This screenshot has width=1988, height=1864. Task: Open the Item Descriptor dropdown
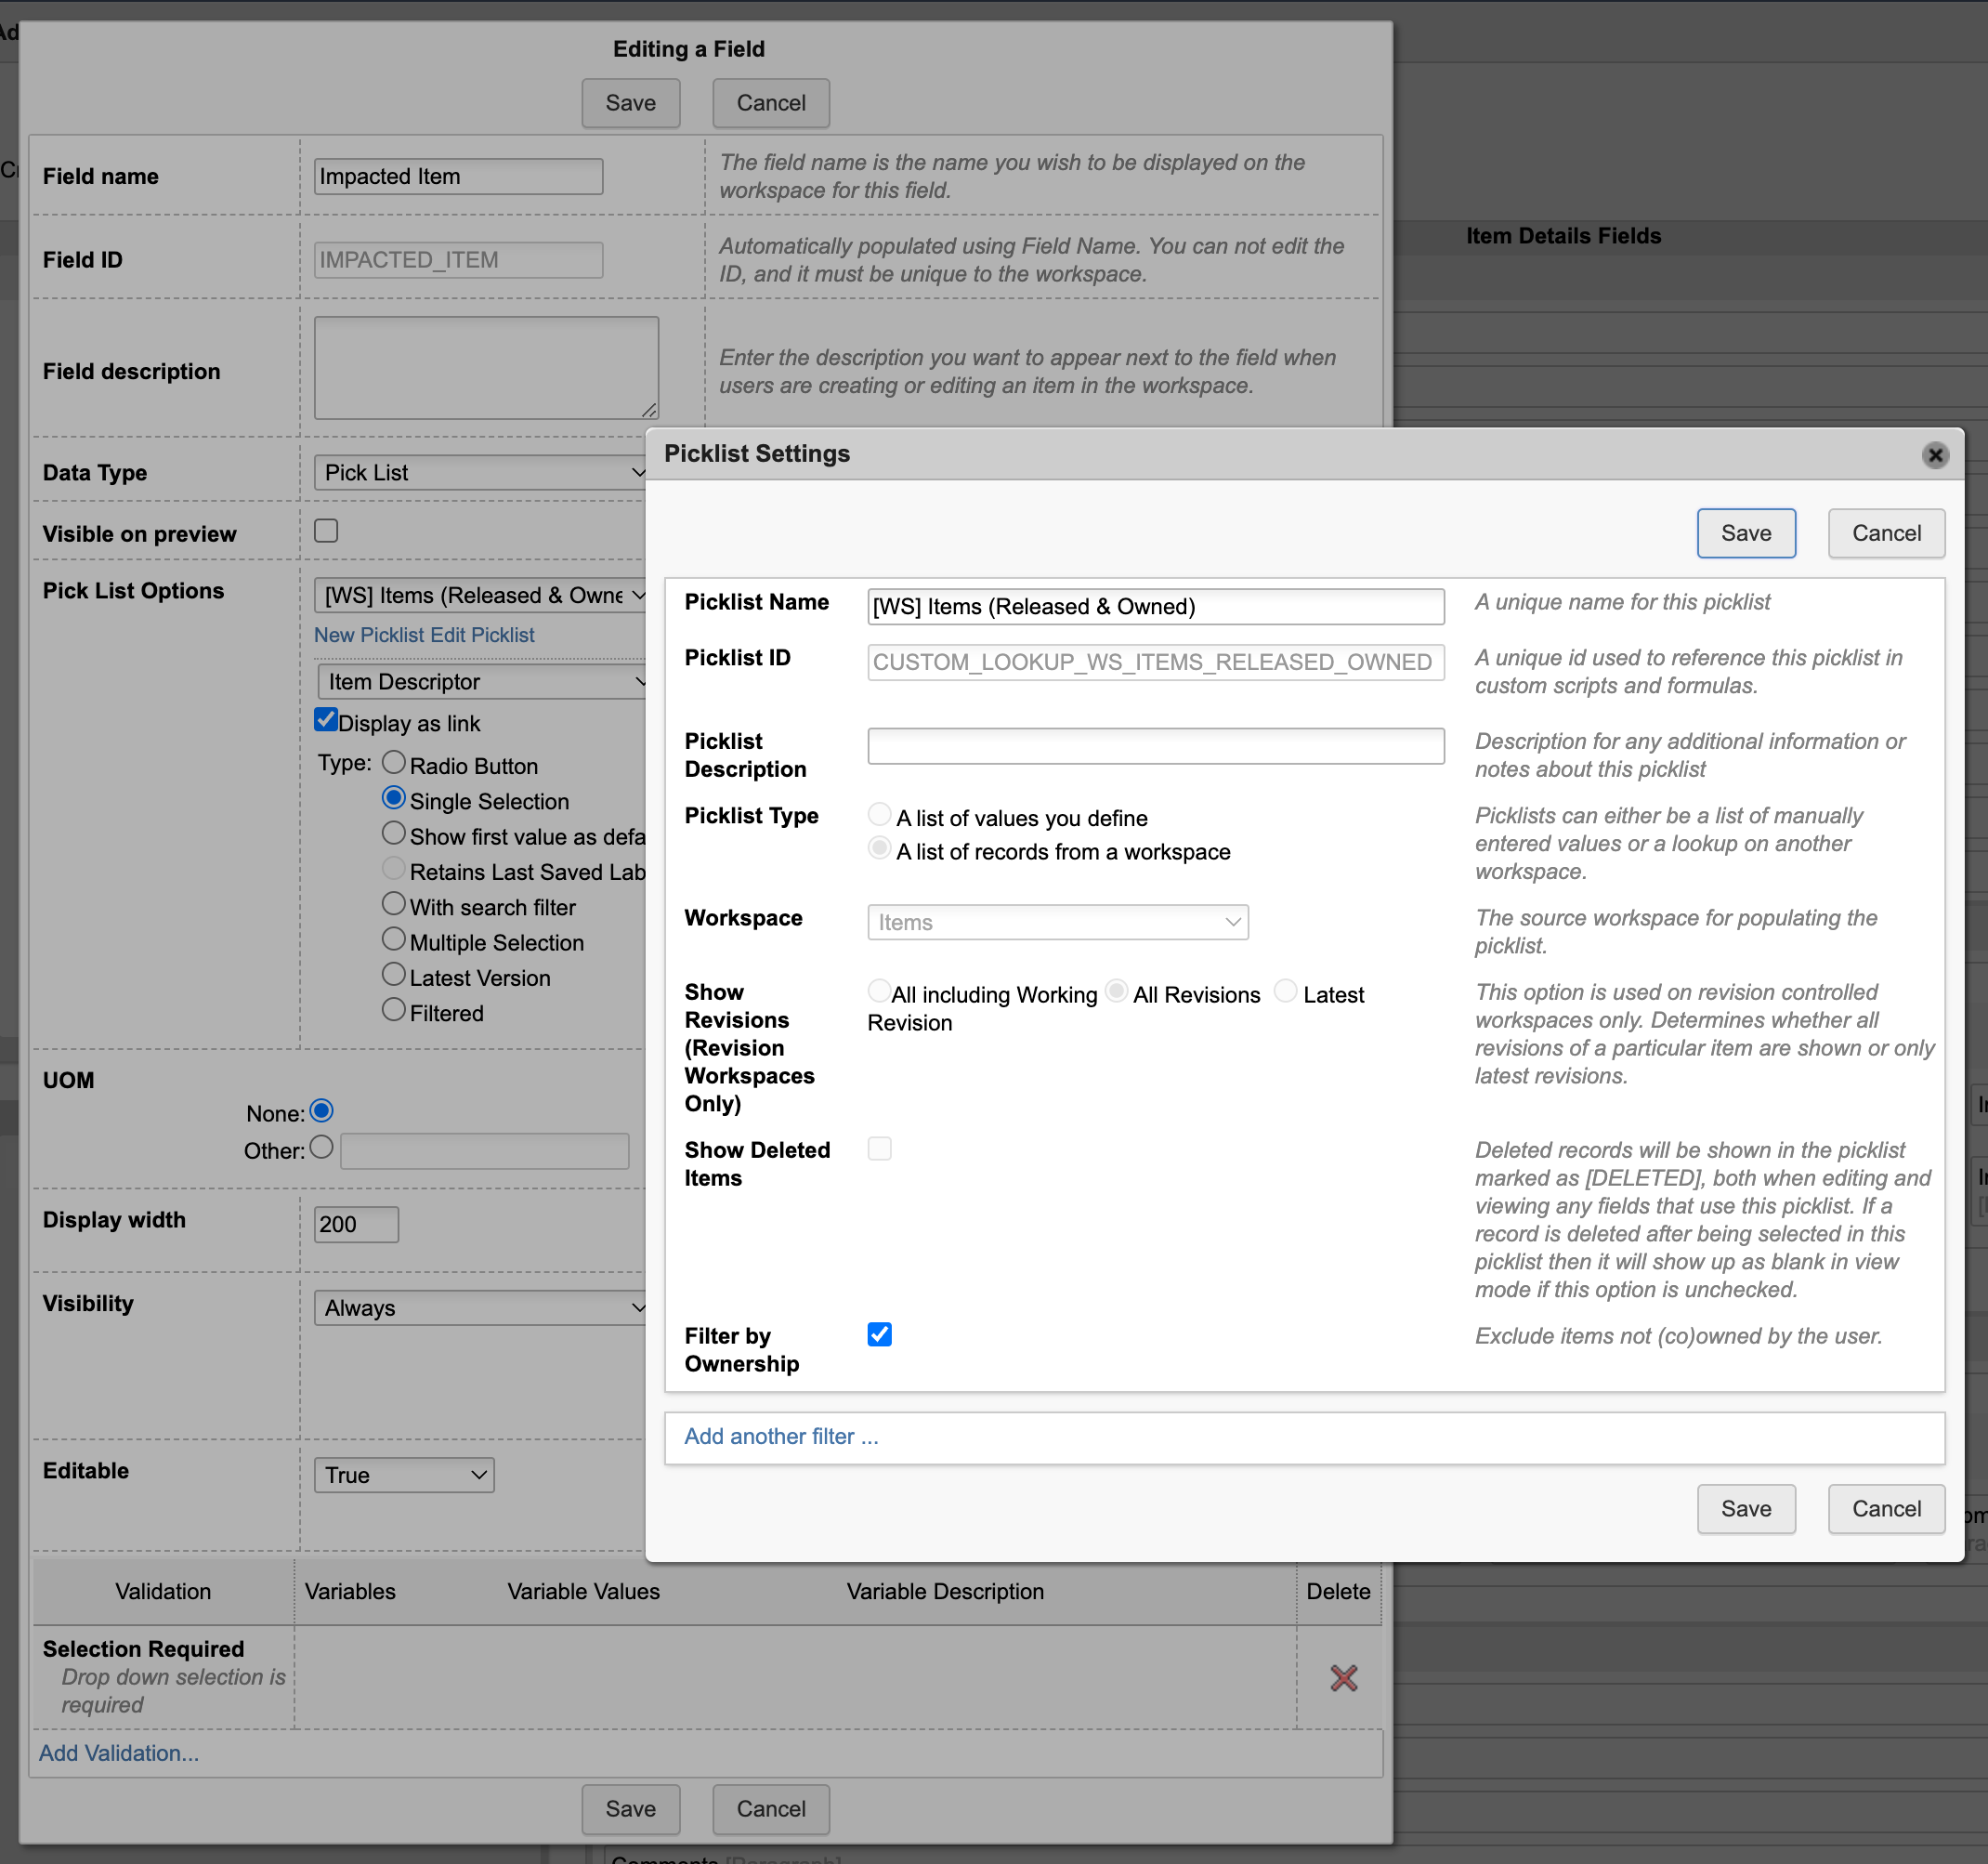[x=482, y=682]
